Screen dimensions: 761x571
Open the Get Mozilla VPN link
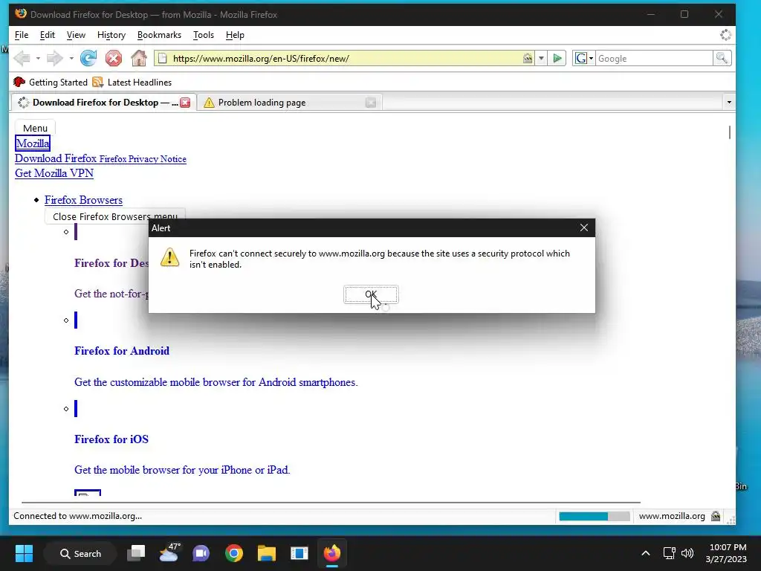click(54, 173)
